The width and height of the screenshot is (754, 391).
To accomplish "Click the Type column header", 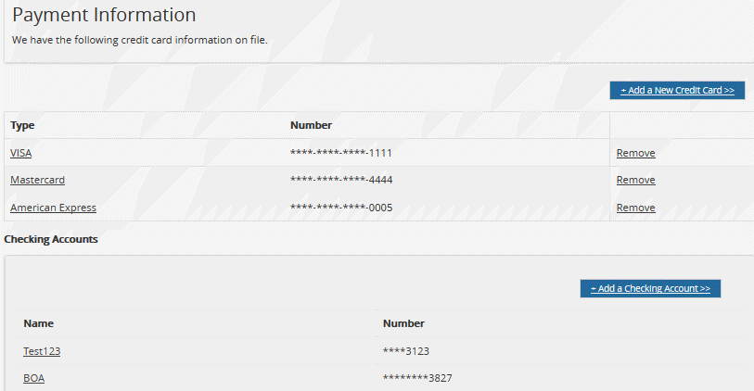I will point(22,124).
